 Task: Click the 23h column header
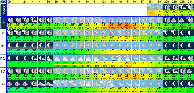[190, 2]
